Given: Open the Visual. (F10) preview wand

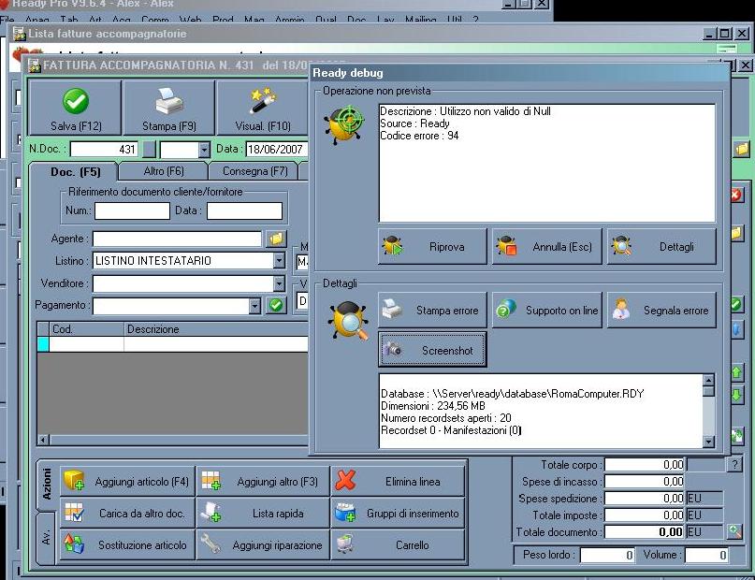Looking at the screenshot, I should (262, 108).
